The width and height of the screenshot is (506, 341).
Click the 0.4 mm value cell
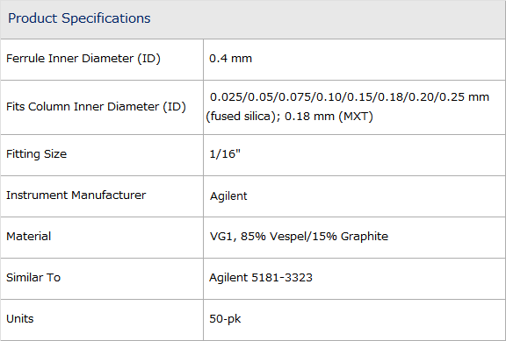[x=230, y=59]
